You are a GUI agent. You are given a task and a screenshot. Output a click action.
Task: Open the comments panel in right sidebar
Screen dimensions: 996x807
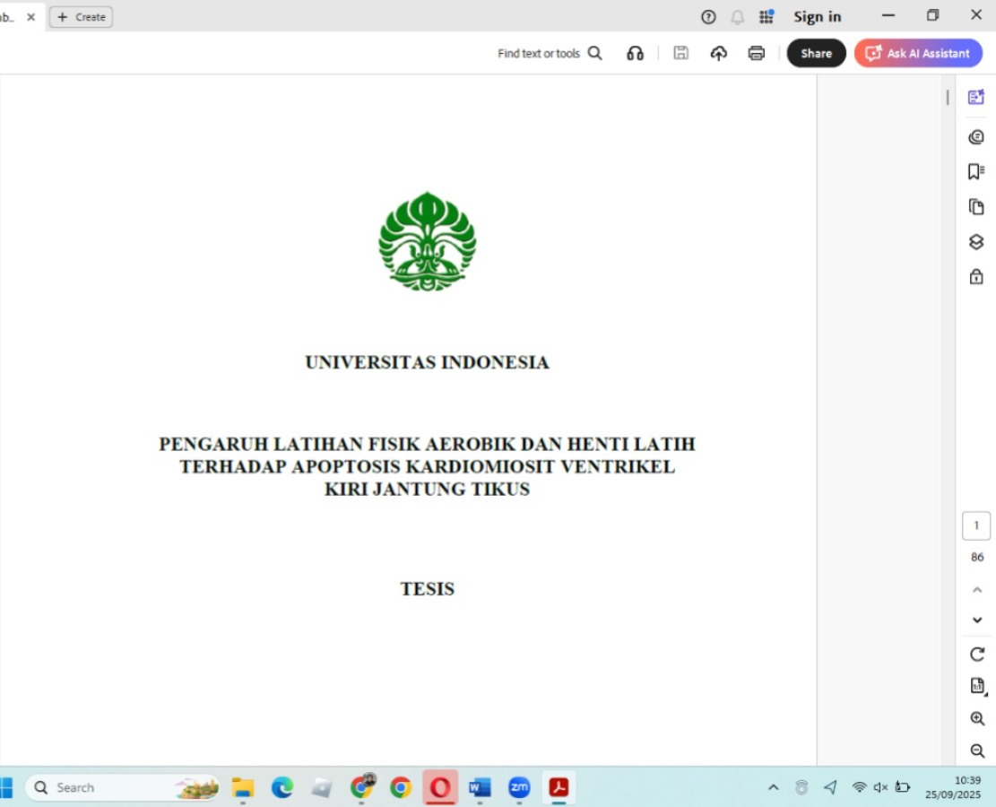976,137
